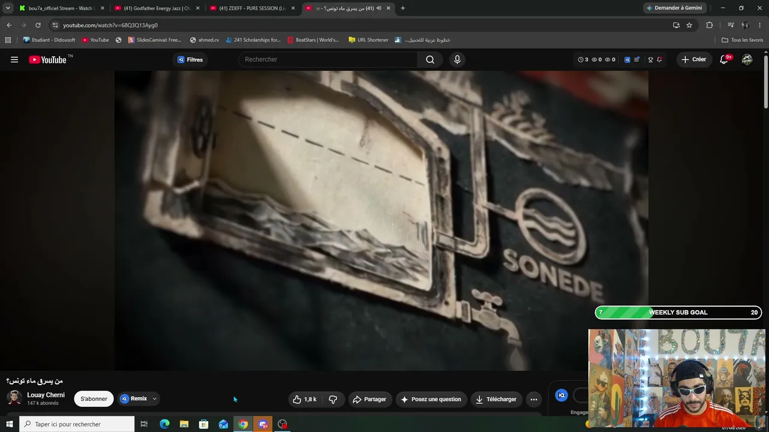Open the ahmed.cv bookmark
769x432 pixels.
204,40
